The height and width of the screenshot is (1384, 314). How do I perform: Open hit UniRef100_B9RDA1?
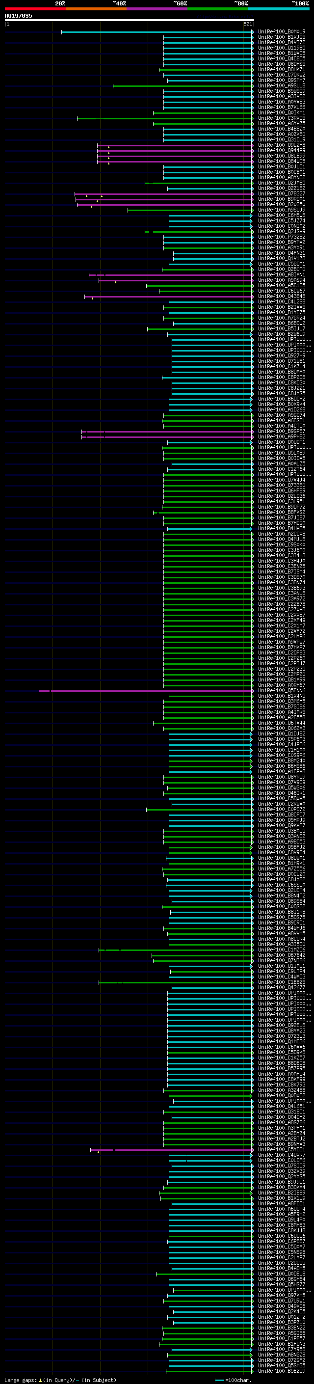282,199
